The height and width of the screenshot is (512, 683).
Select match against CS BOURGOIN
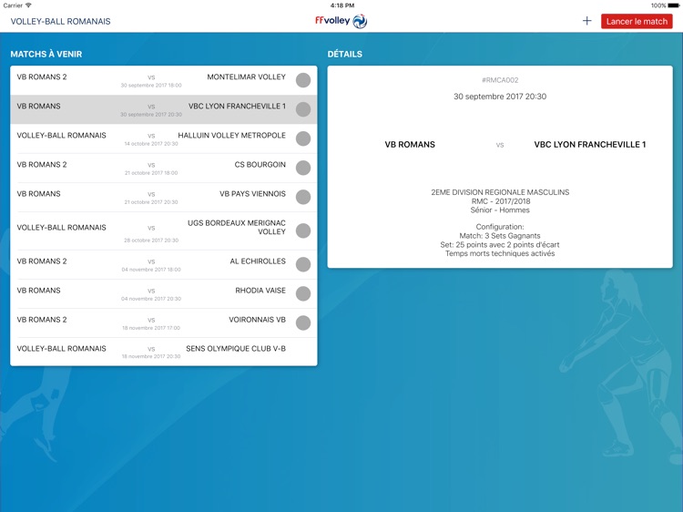click(x=164, y=168)
